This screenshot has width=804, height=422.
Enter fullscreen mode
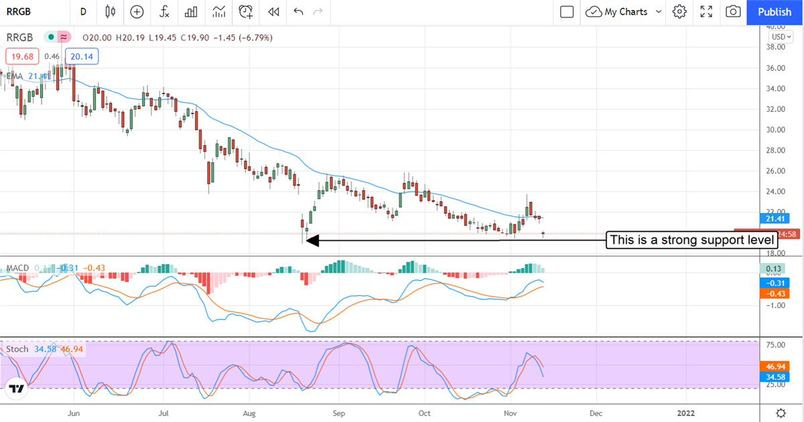click(706, 11)
